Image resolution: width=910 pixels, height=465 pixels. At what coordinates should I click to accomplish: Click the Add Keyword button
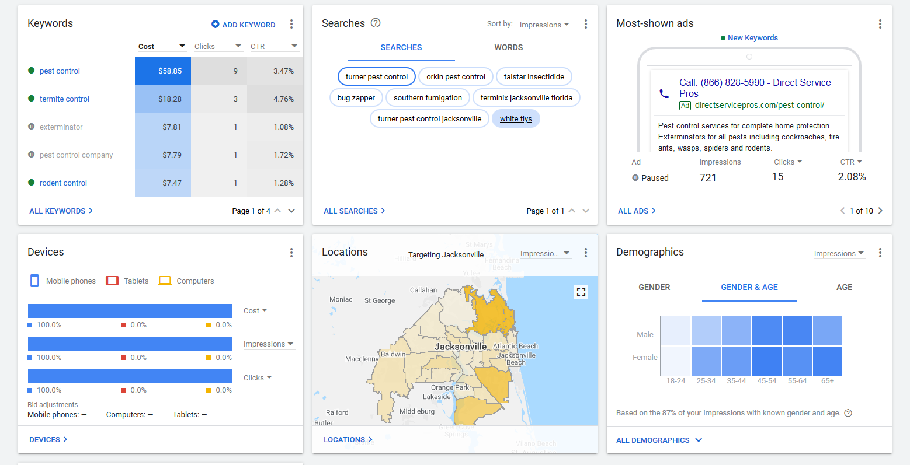pos(243,25)
